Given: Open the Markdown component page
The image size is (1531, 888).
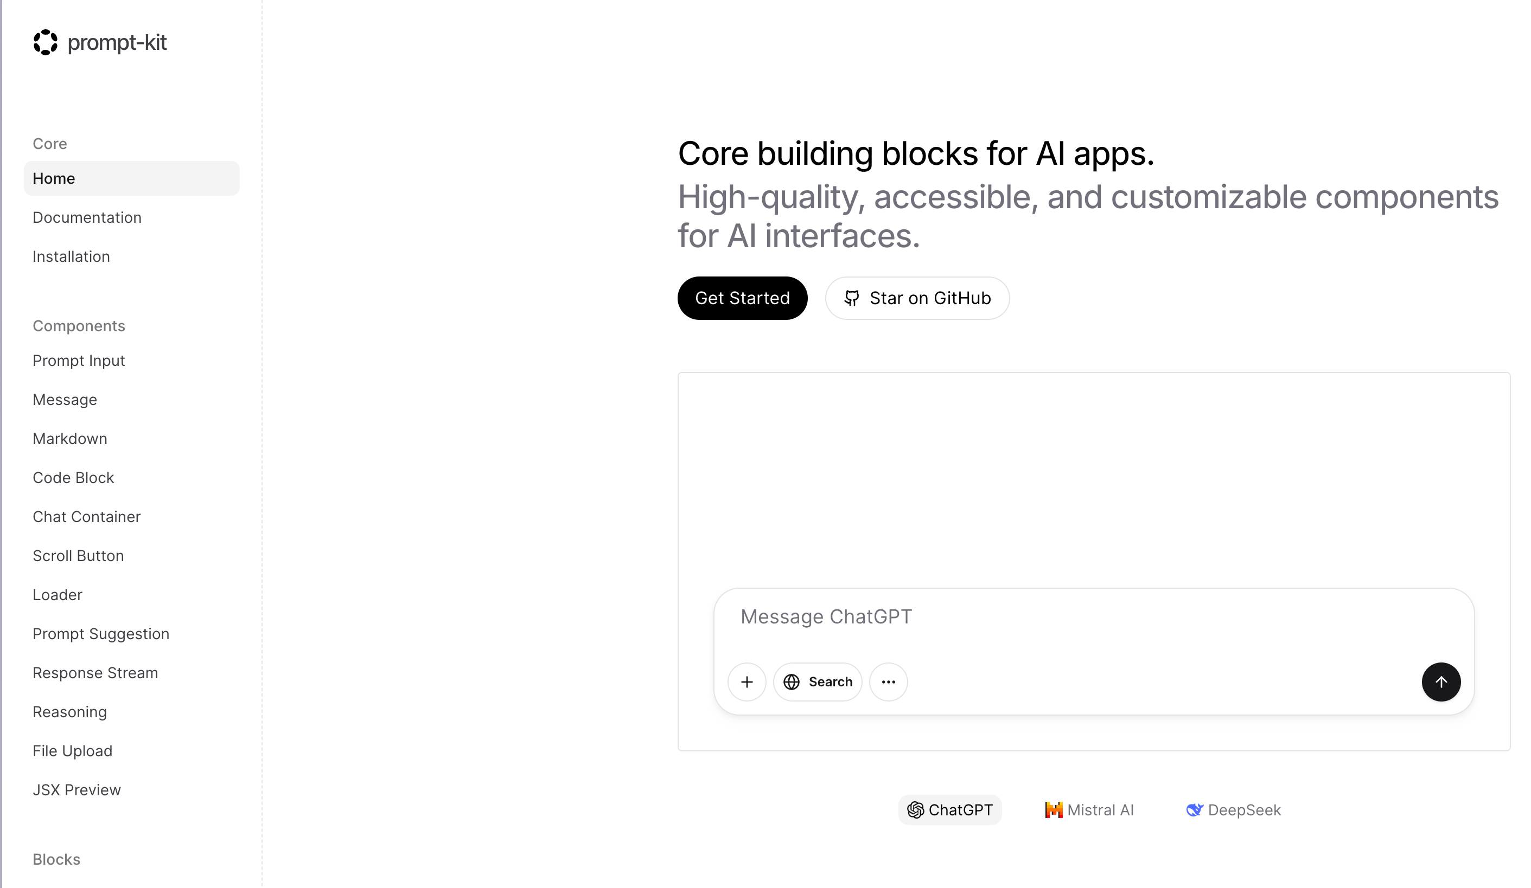Looking at the screenshot, I should pyautogui.click(x=70, y=438).
